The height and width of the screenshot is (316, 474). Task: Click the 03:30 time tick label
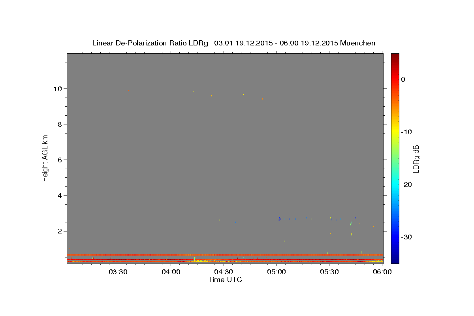pyautogui.click(x=118, y=272)
